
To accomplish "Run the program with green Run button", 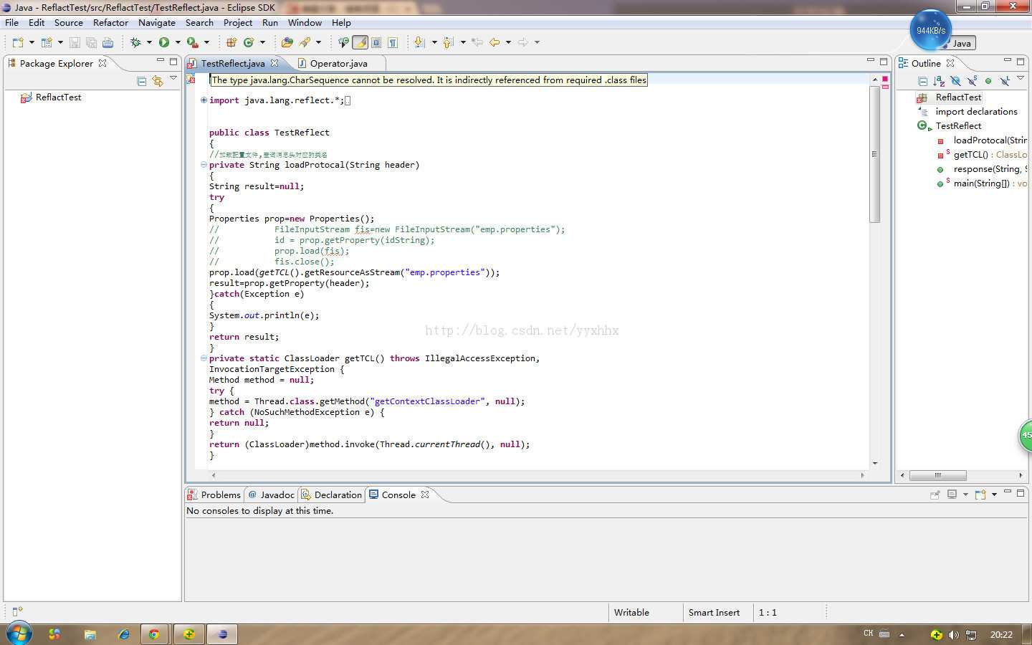I will [164, 42].
